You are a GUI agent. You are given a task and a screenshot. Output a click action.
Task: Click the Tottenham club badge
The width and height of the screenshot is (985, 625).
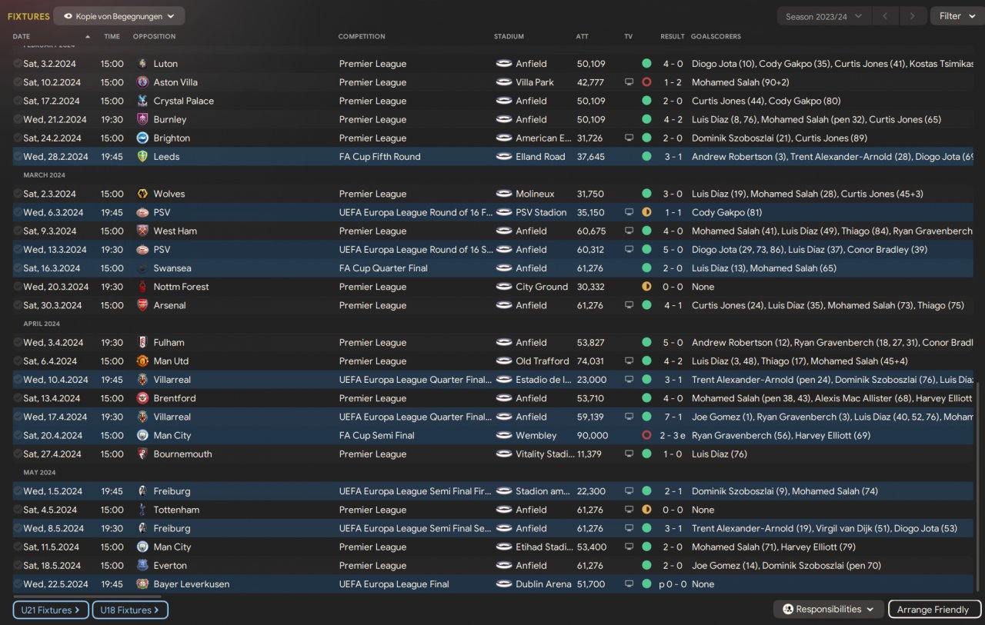tap(142, 510)
